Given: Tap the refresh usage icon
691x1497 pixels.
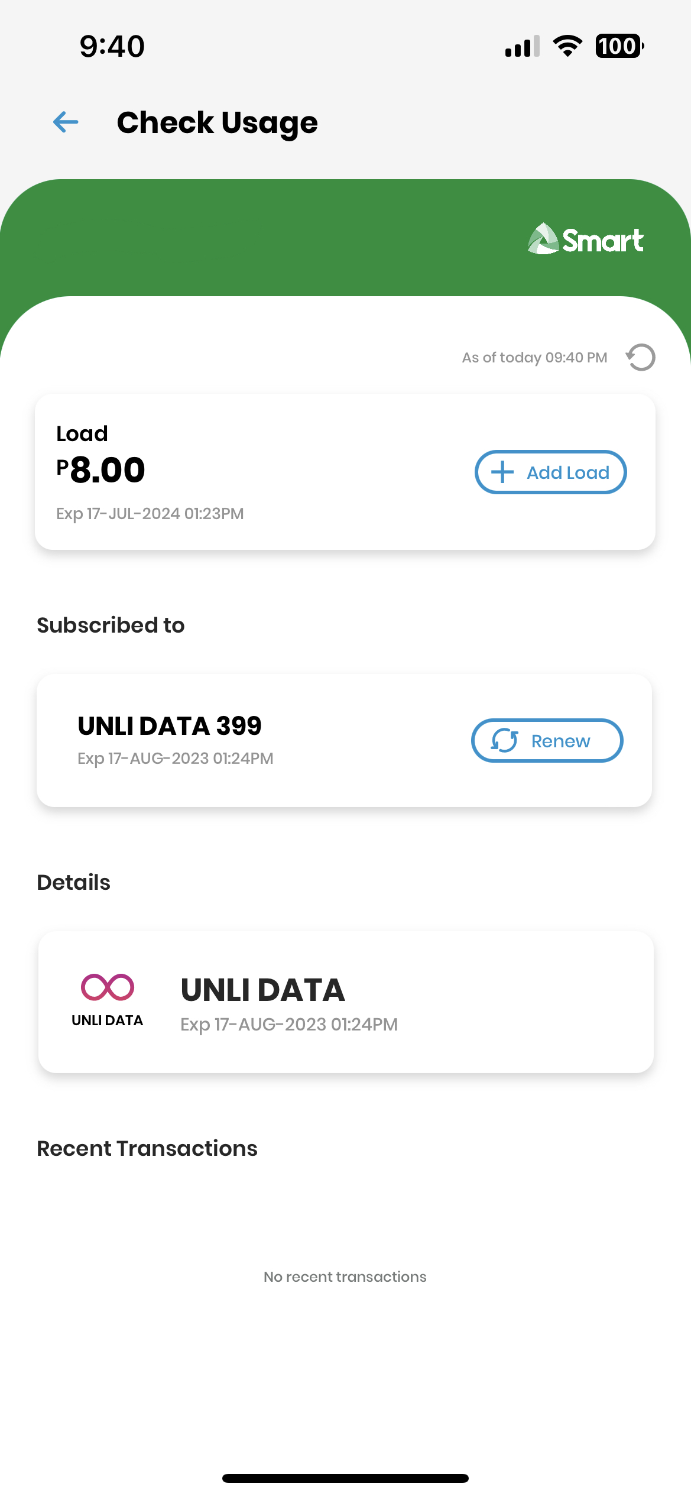Looking at the screenshot, I should coord(641,357).
